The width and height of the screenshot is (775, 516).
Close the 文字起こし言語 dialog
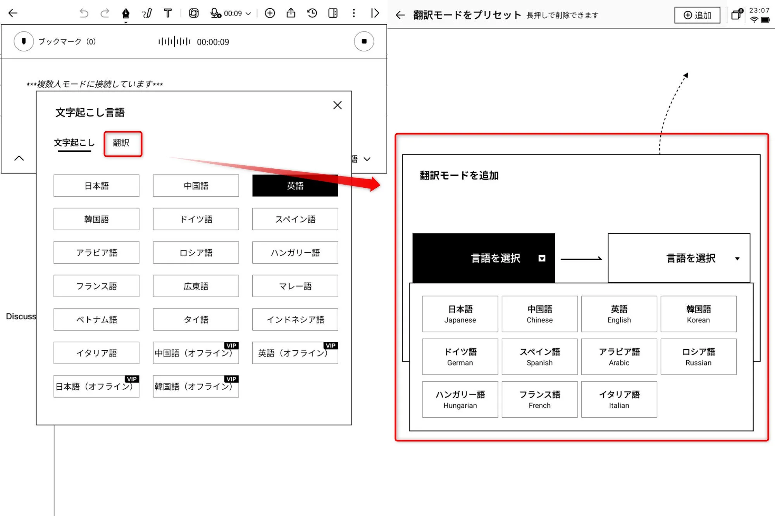[x=338, y=105]
